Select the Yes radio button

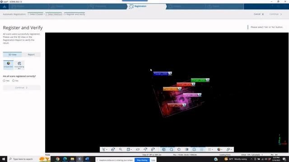(4, 81)
